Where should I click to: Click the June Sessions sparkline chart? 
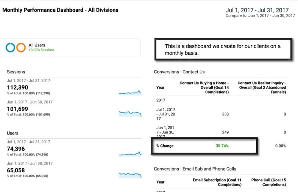130,113
